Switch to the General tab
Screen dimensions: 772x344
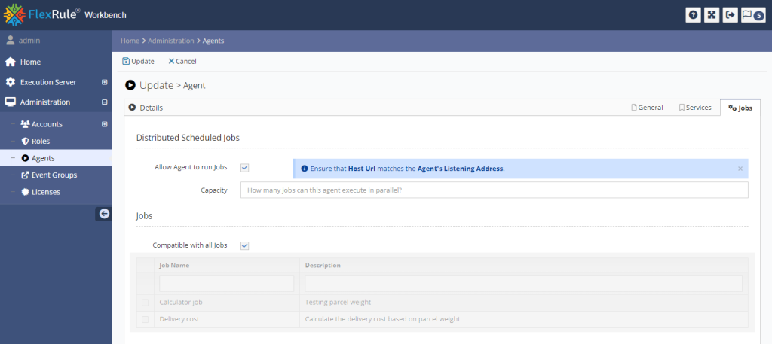647,107
